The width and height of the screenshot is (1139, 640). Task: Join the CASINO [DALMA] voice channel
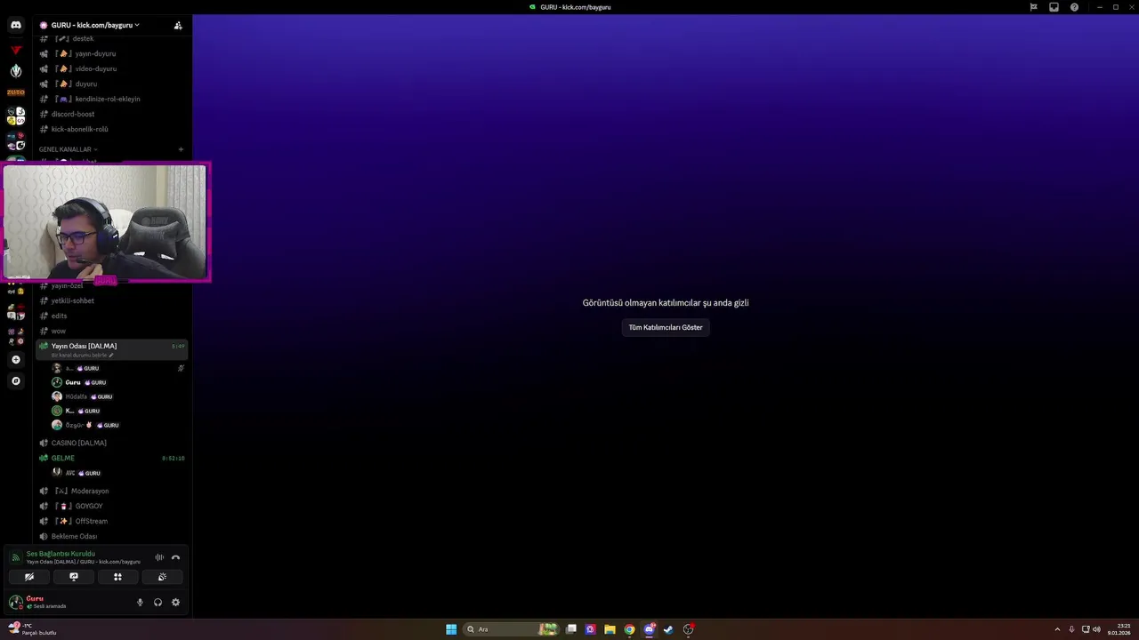tap(111, 443)
